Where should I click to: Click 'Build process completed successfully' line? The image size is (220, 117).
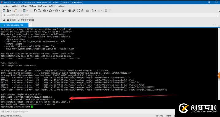(21, 95)
